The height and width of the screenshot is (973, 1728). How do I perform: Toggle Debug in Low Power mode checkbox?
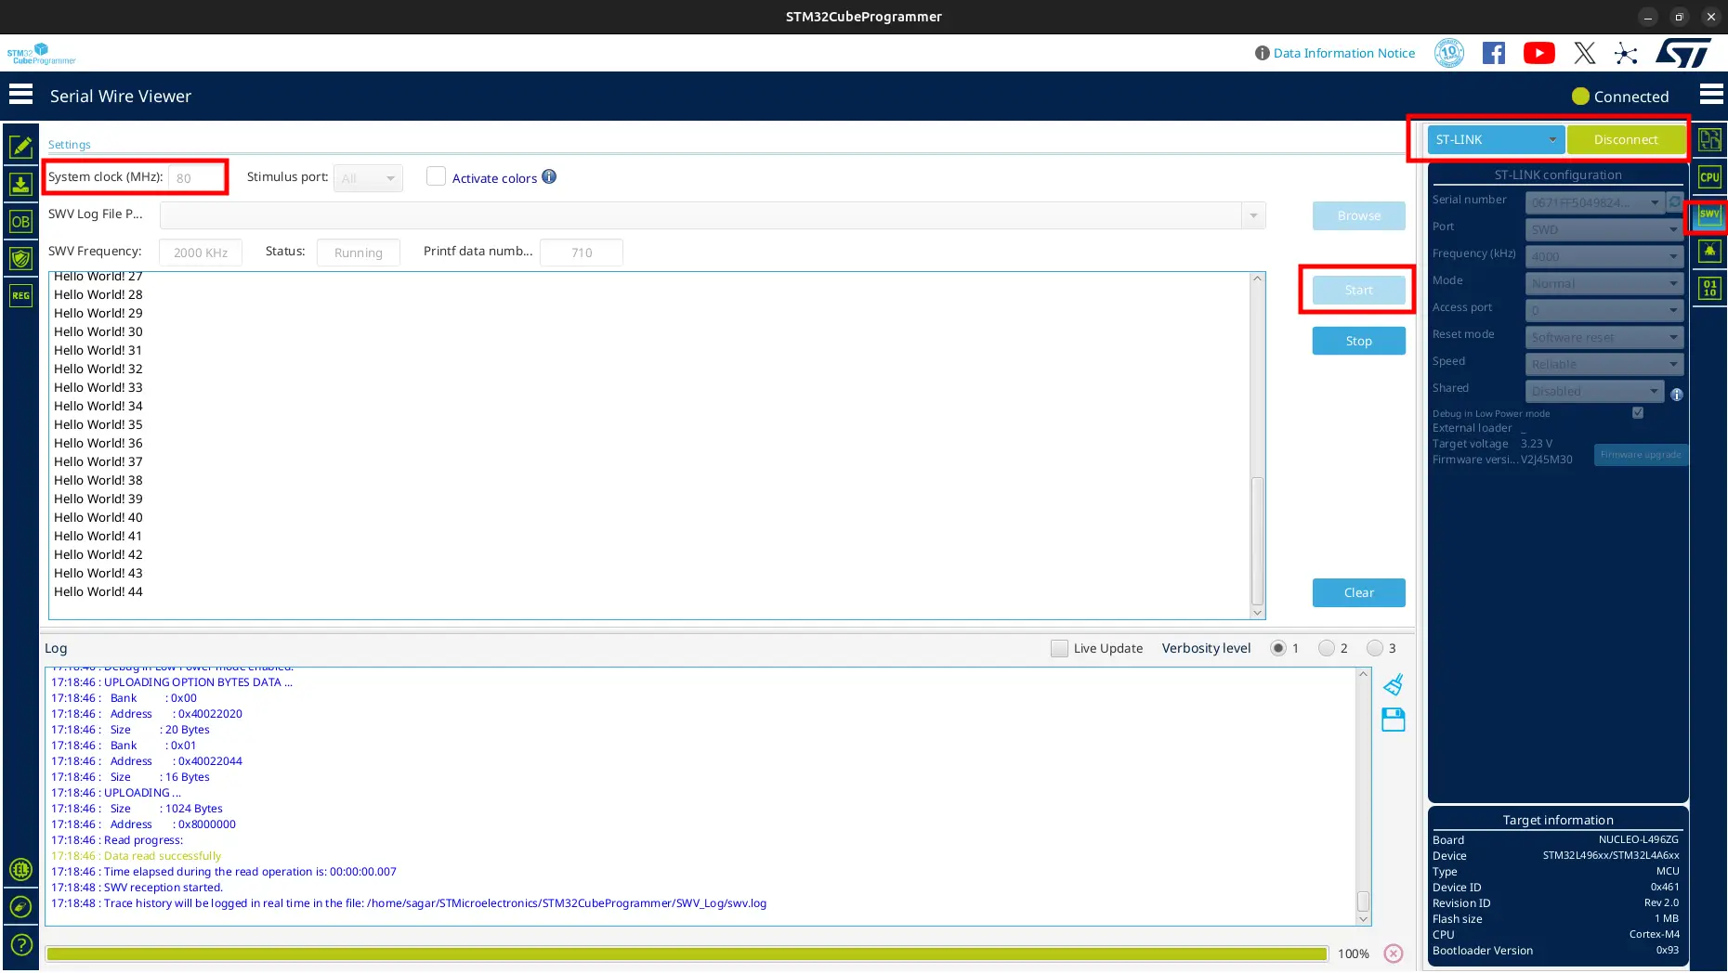(x=1638, y=413)
